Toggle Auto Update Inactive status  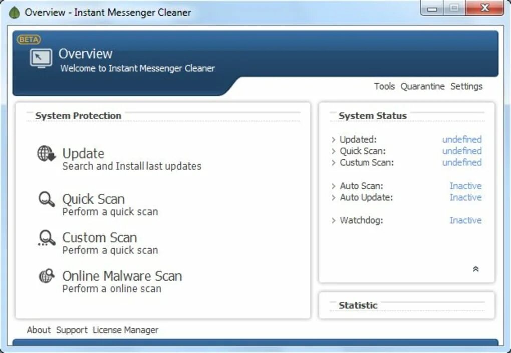466,197
